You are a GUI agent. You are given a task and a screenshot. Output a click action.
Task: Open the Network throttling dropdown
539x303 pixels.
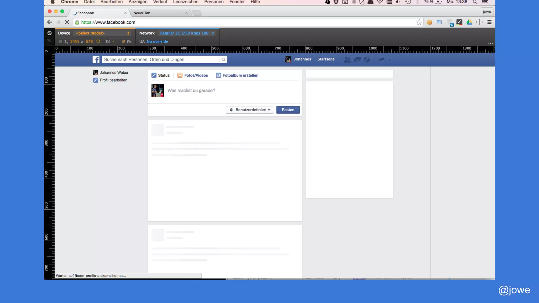pyautogui.click(x=187, y=33)
